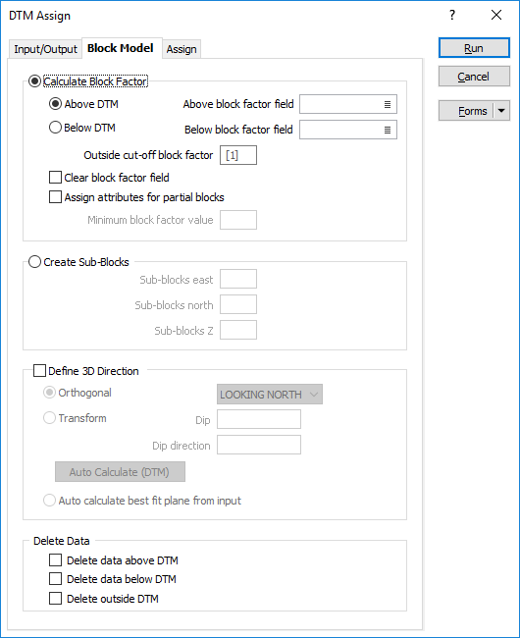The height and width of the screenshot is (638, 520).
Task: Check the Delete outside DTM option
Action: [55, 598]
